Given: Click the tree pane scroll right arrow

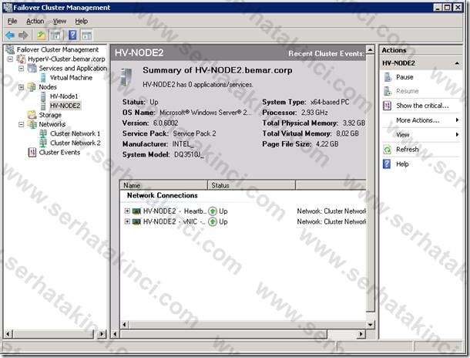Looking at the screenshot, I should click(x=102, y=333).
